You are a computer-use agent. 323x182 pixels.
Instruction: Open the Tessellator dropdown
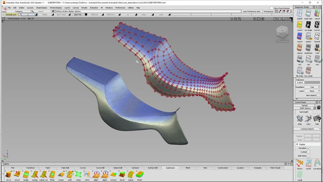click(312, 87)
